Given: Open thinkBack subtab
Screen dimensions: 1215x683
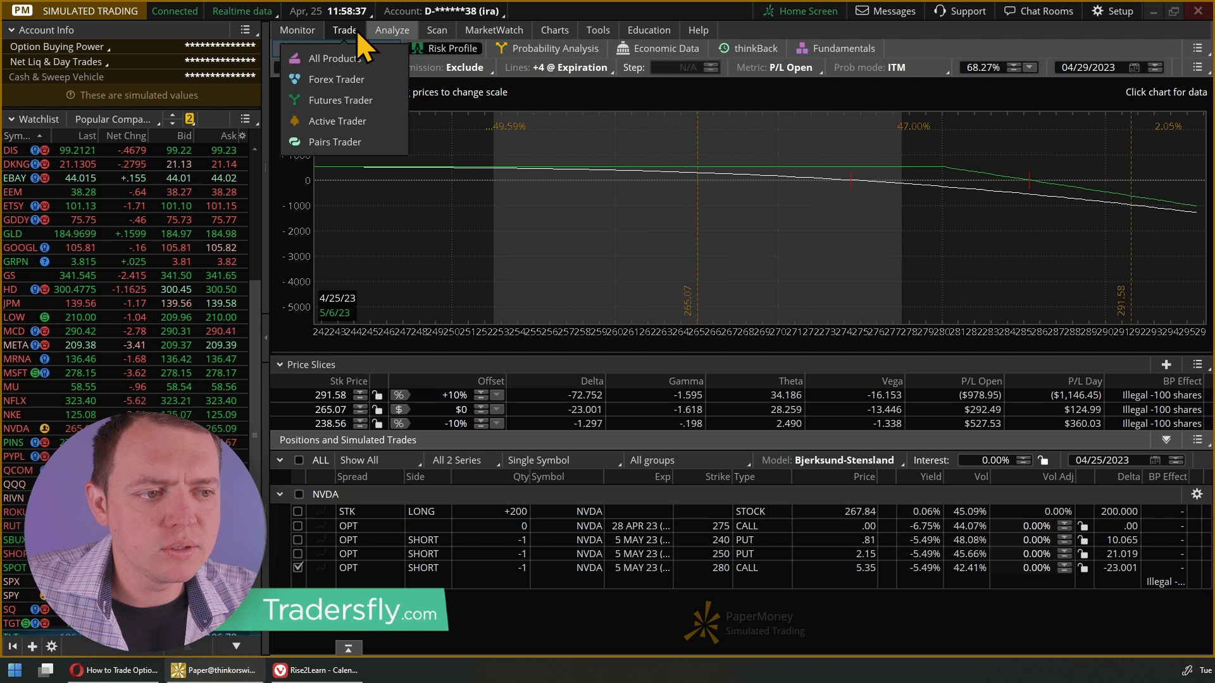Looking at the screenshot, I should 749,48.
